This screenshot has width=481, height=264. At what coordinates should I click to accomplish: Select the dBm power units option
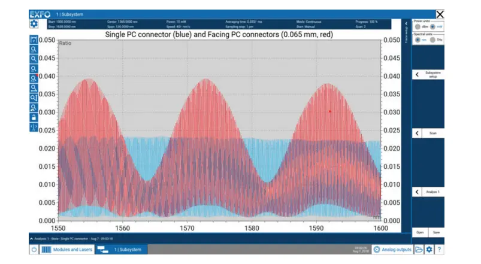[x=418, y=27]
